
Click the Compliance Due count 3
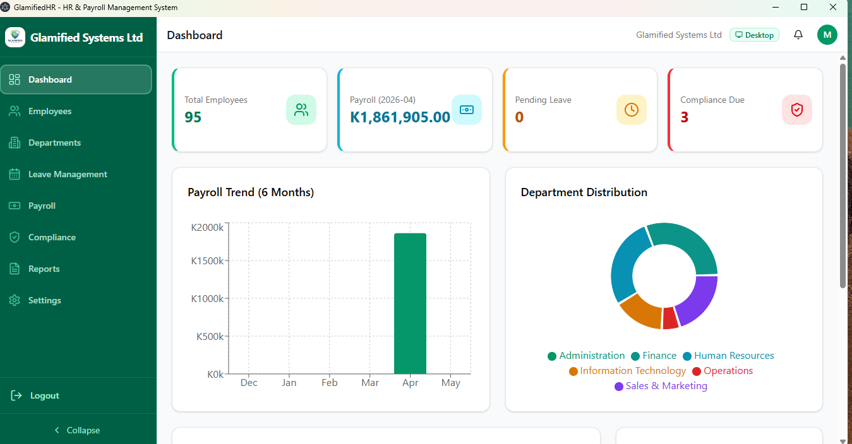pyautogui.click(x=685, y=117)
